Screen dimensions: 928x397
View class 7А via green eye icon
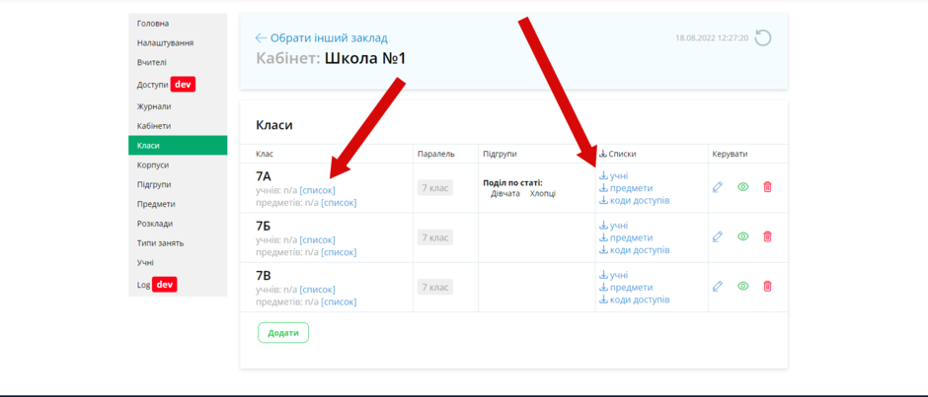[743, 187]
